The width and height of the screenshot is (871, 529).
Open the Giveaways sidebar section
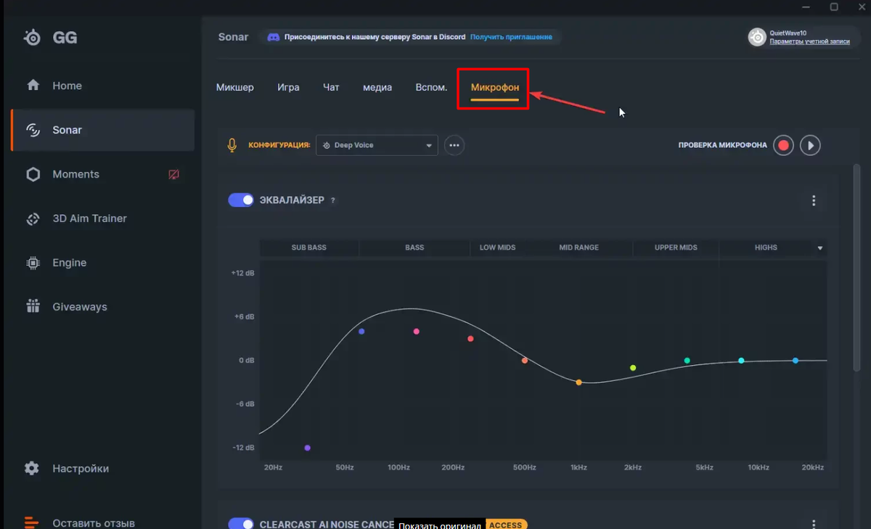pyautogui.click(x=102, y=307)
